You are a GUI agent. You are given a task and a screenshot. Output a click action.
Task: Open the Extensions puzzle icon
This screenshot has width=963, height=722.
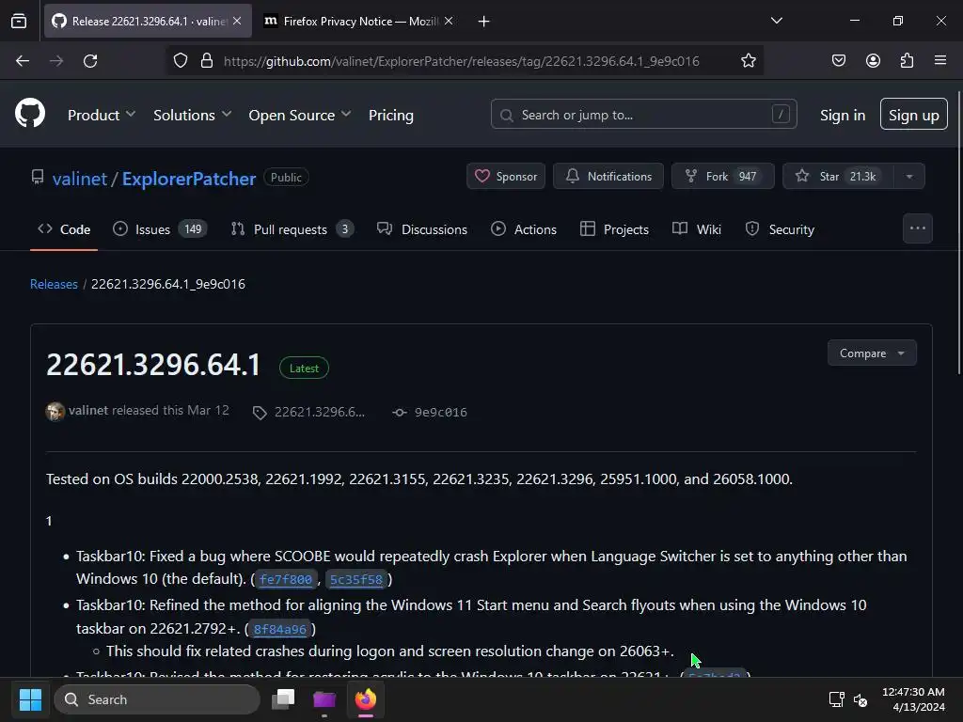pyautogui.click(x=907, y=61)
